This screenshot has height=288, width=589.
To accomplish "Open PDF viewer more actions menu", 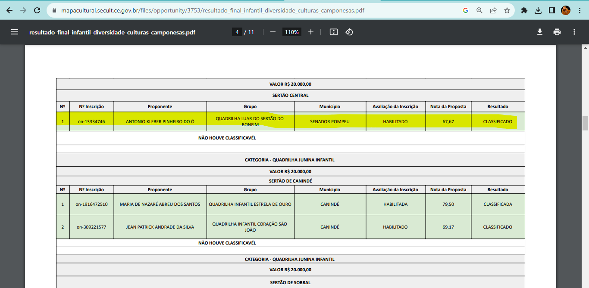I will 574,32.
